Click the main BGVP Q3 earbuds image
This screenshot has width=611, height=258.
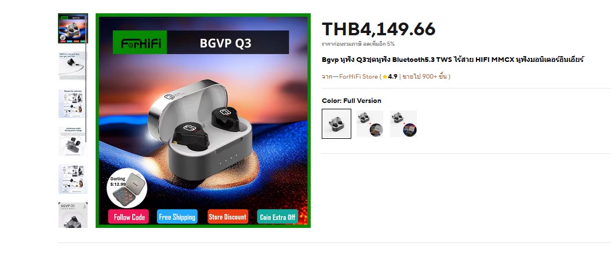pos(203,121)
